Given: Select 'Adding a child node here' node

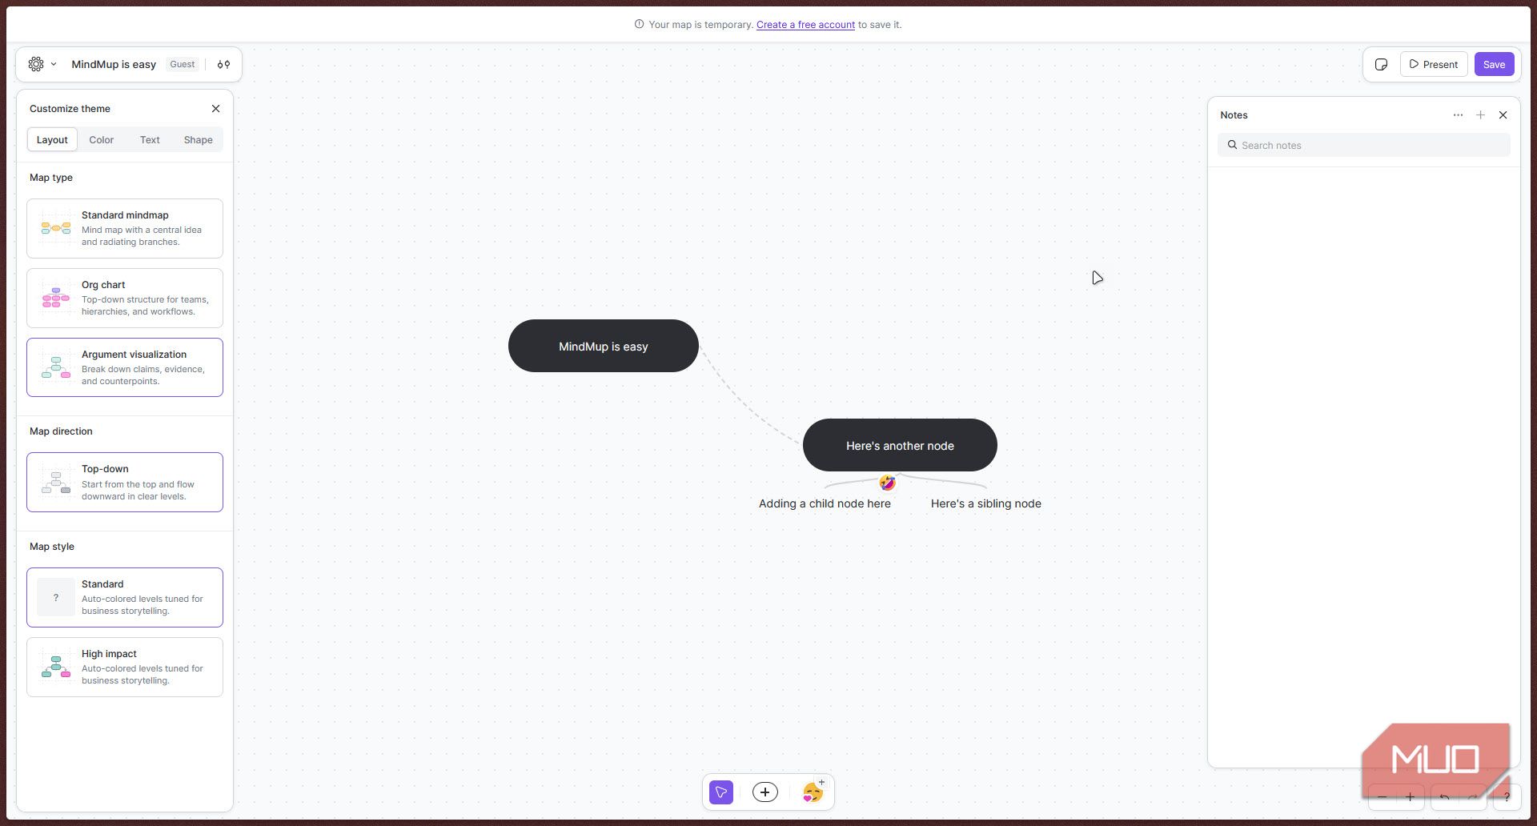Looking at the screenshot, I should (x=825, y=503).
